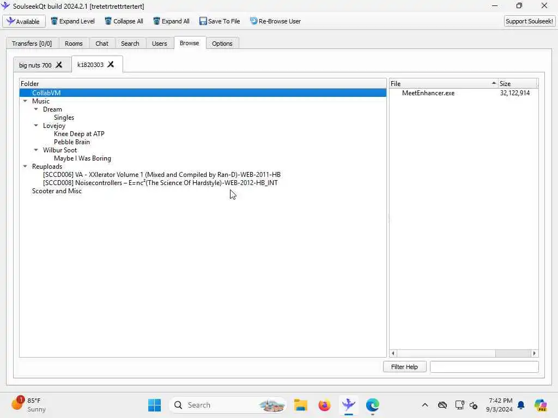Open Firefox from the taskbar
Image resolution: width=558 pixels, height=418 pixels.
(x=325, y=405)
